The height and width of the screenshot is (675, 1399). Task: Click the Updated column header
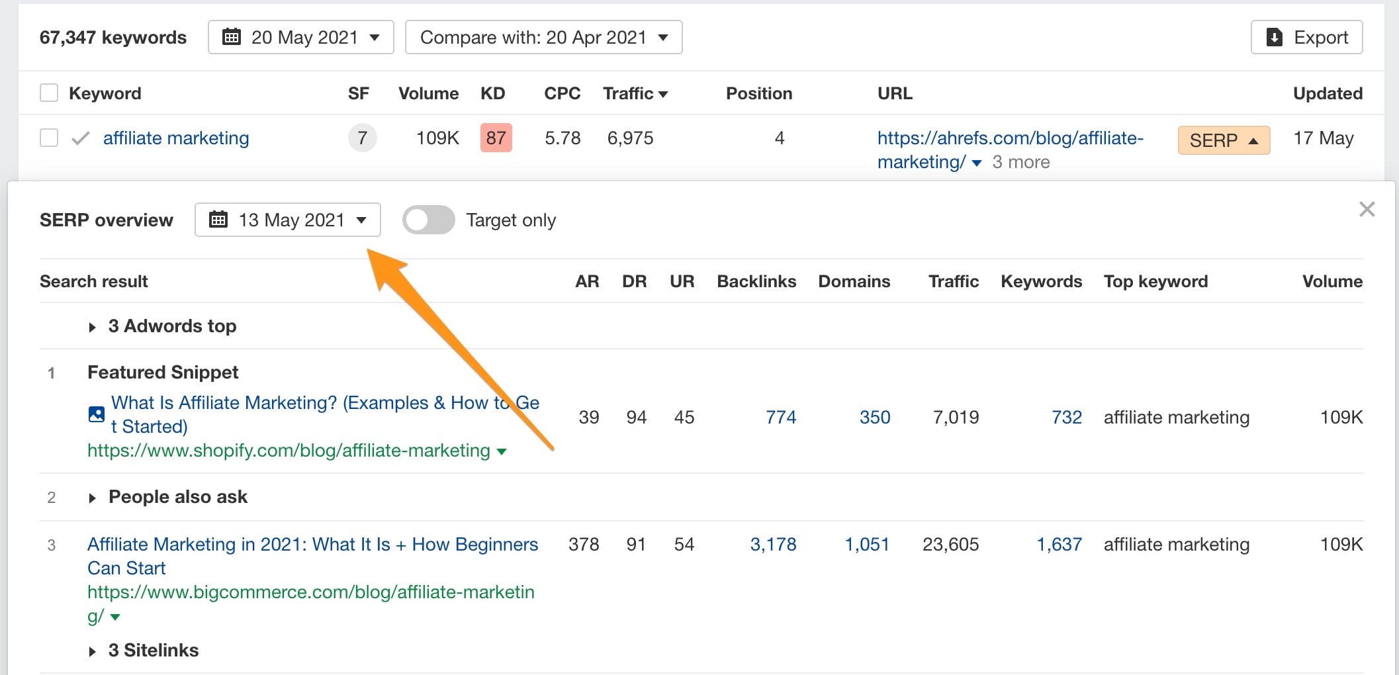1328,93
